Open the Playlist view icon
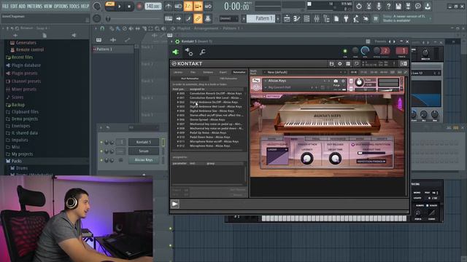Screen dimensions: 467x262 (x=287, y=19)
